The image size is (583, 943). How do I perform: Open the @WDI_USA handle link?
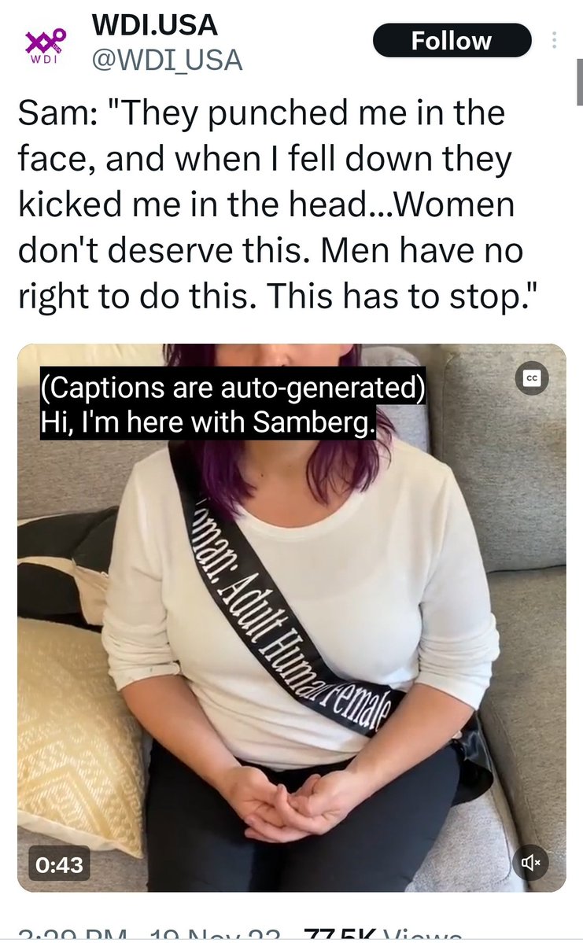coord(167,60)
